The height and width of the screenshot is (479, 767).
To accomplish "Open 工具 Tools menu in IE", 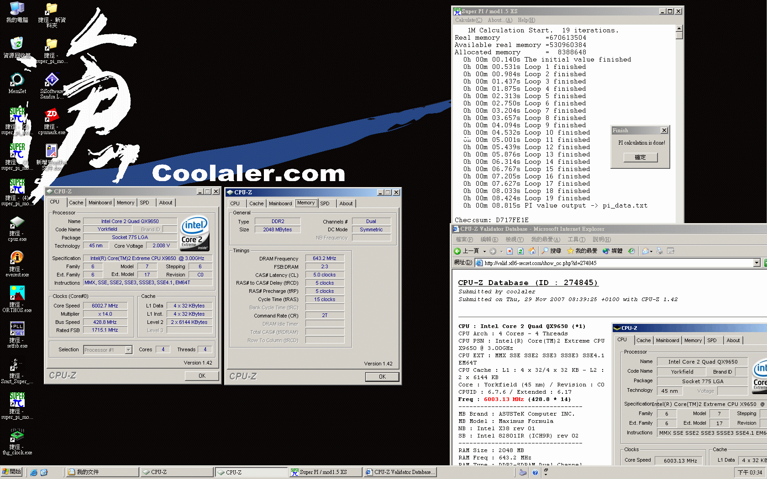I will click(x=576, y=239).
